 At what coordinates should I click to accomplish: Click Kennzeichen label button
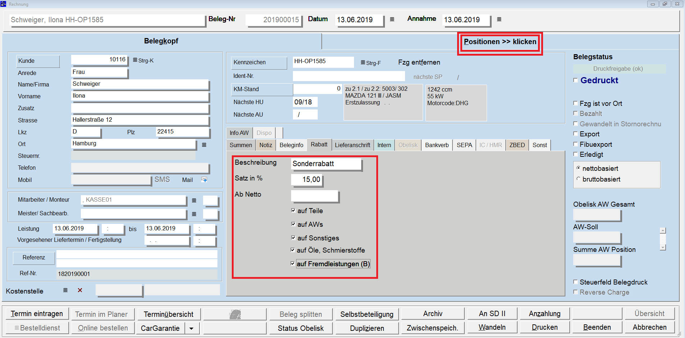pos(259,62)
